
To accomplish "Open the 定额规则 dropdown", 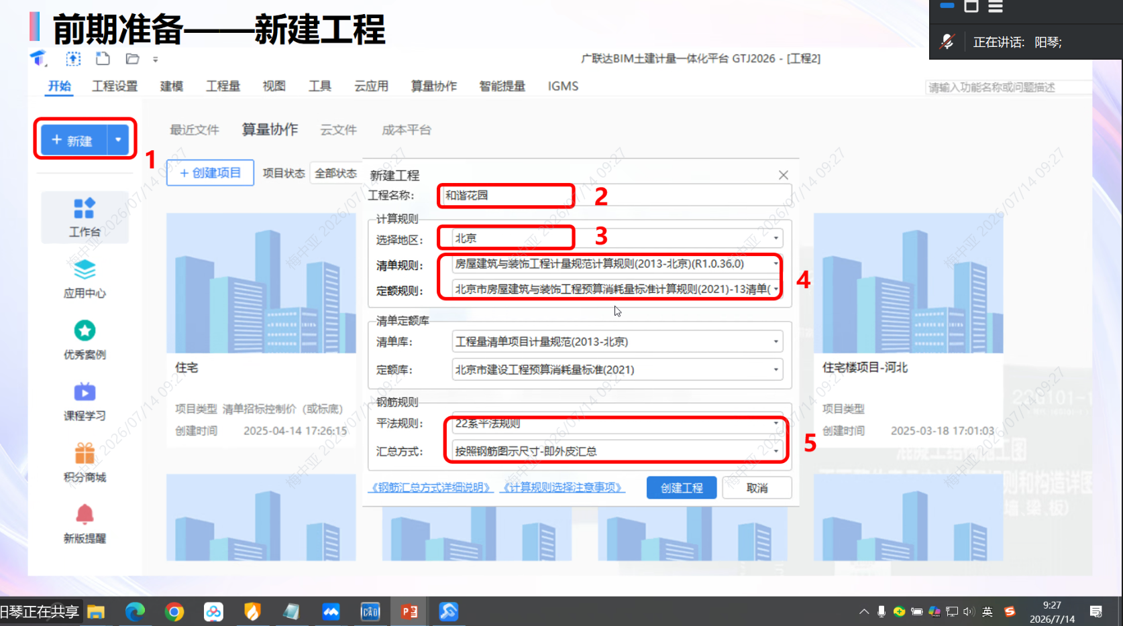I will click(x=776, y=289).
